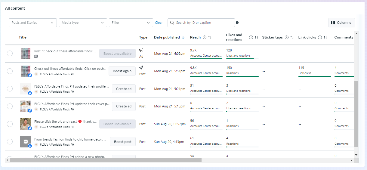
Task: Open the Filter dropdown
Action: [x=131, y=23]
